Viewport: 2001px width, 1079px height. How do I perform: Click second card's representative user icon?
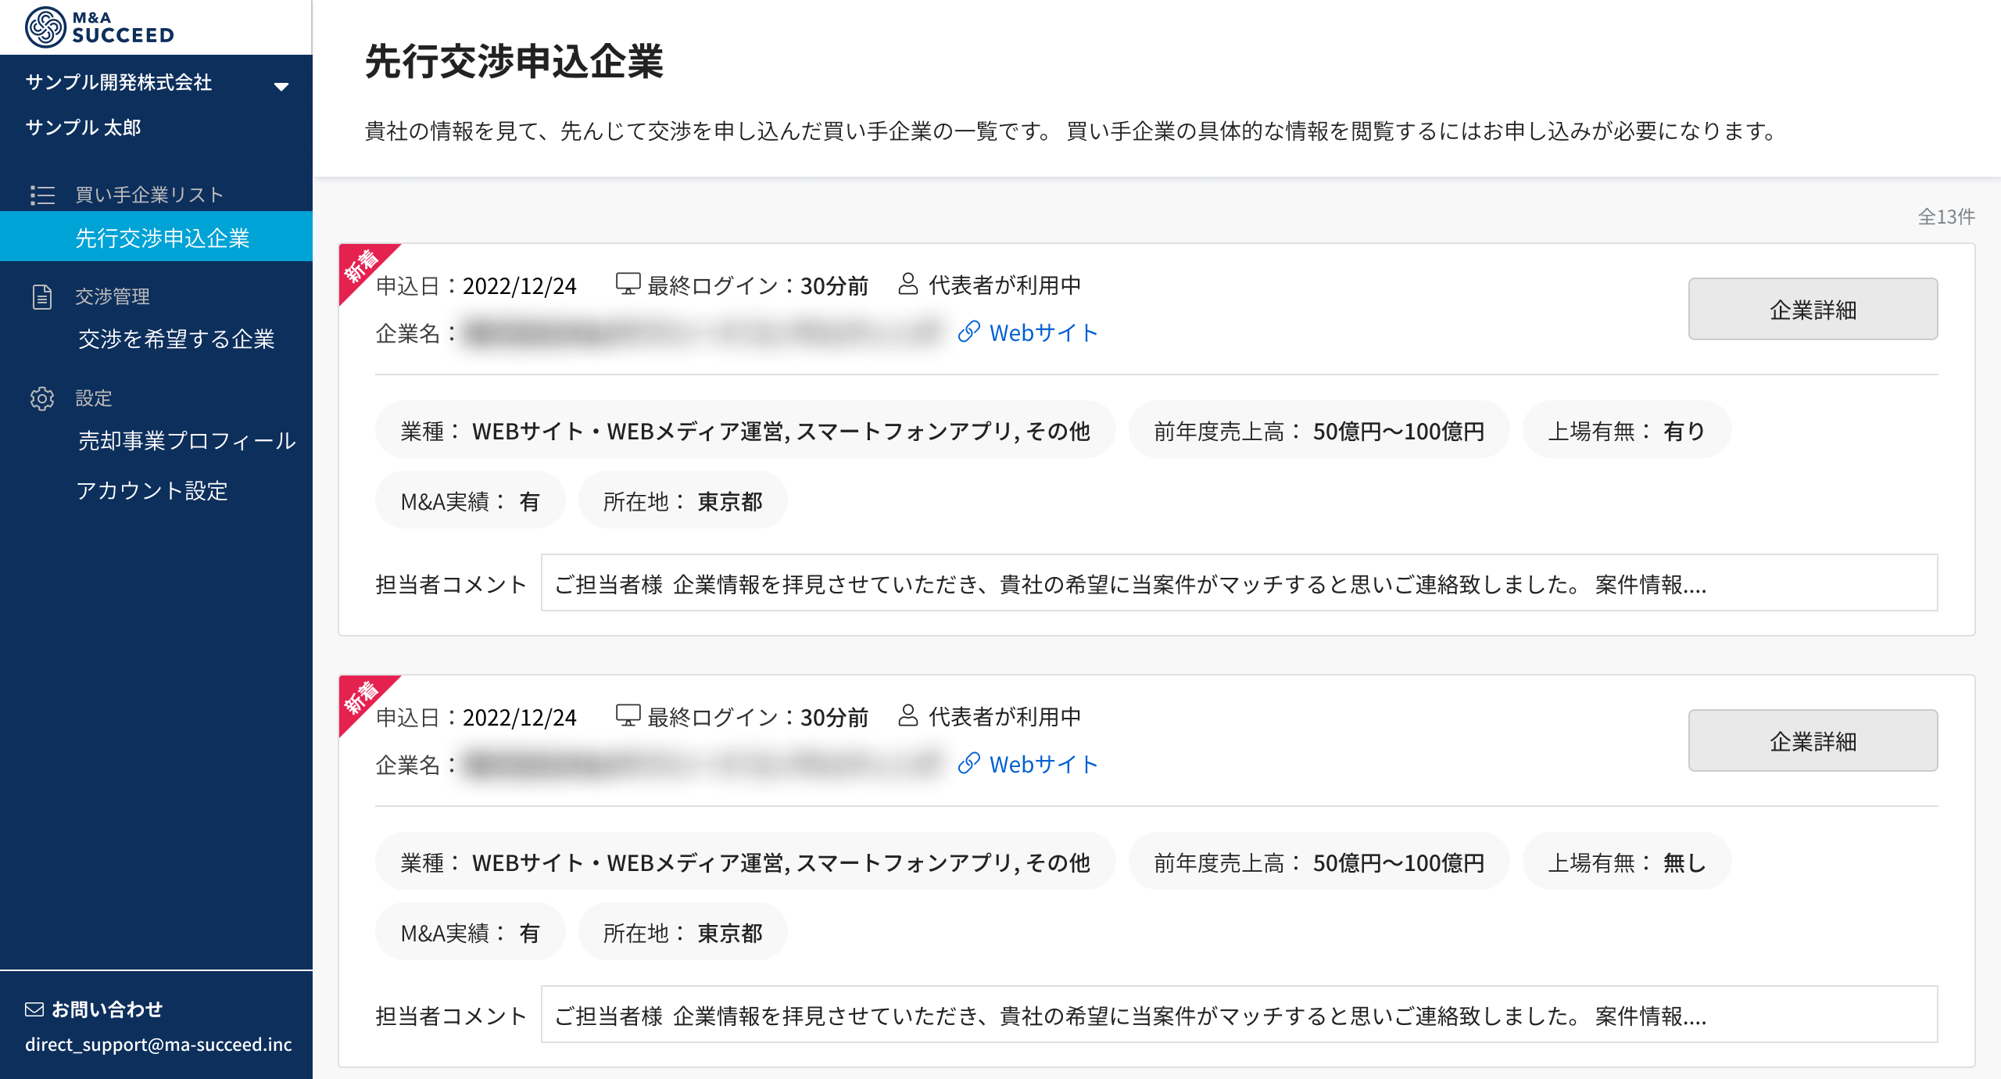point(907,715)
